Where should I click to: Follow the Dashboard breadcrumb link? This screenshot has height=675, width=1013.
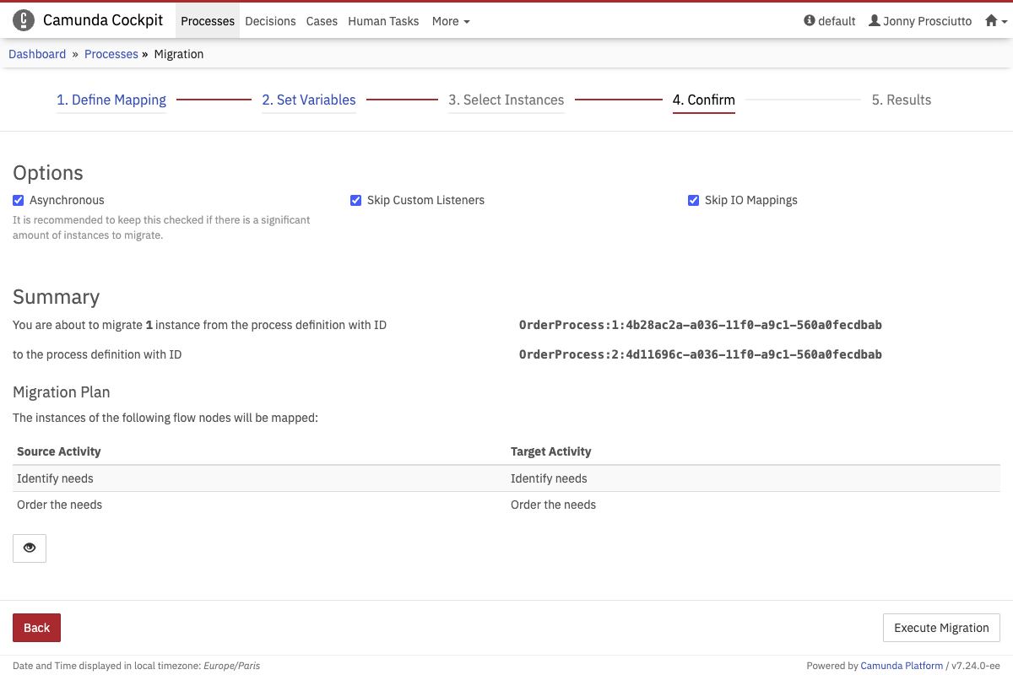(37, 54)
